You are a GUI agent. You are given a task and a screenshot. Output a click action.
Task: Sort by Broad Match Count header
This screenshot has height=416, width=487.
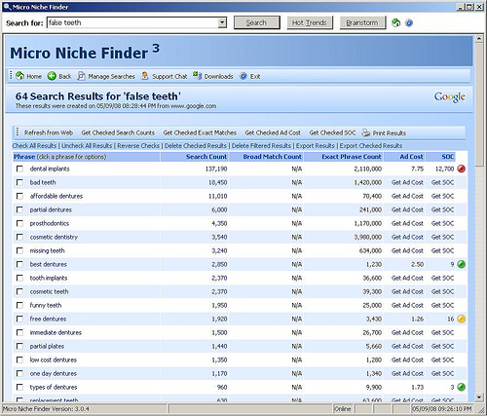pos(273,157)
